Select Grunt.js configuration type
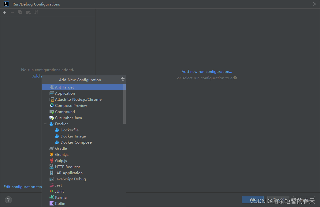The width and height of the screenshot is (320, 207). pyautogui.click(x=84, y=154)
